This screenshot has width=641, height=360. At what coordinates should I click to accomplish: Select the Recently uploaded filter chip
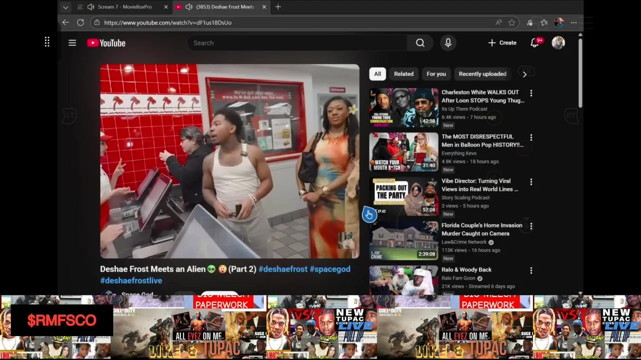pyautogui.click(x=482, y=74)
